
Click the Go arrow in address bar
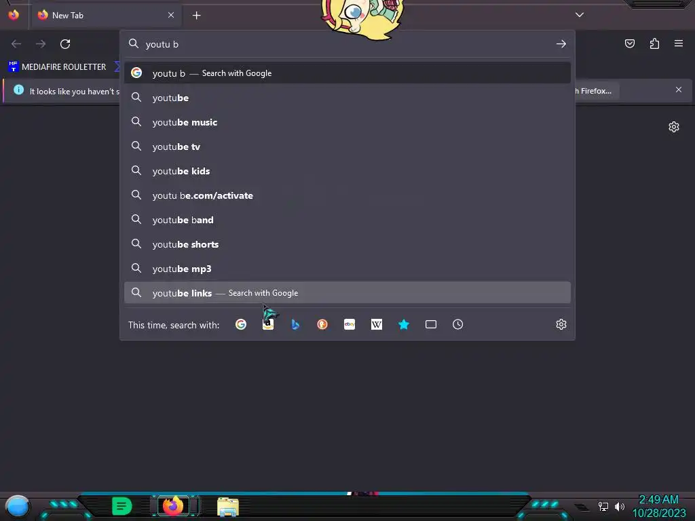[561, 44]
